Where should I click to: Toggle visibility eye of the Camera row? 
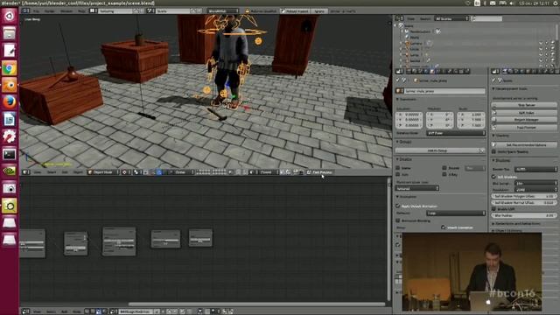point(541,43)
